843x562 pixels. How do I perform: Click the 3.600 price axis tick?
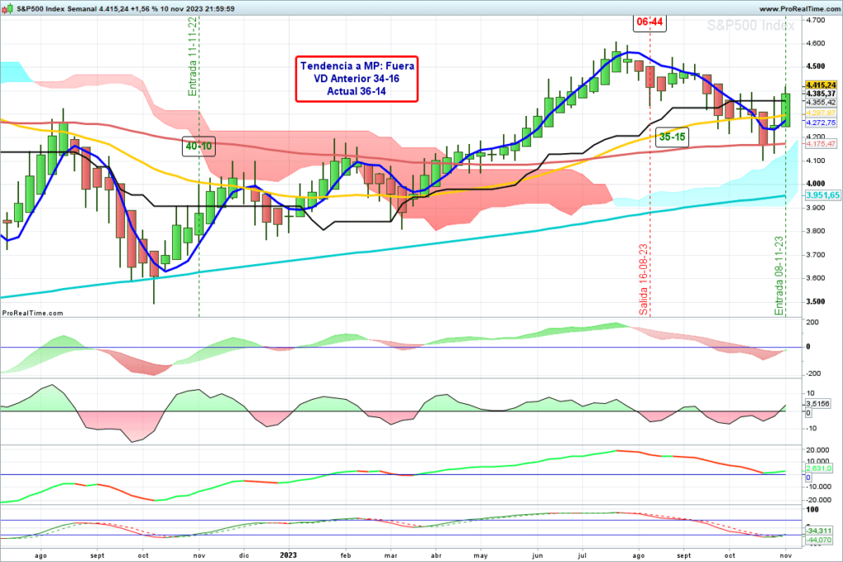coord(816,278)
